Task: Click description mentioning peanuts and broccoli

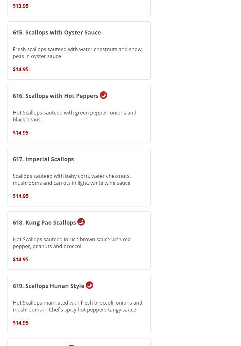Action: point(72,243)
